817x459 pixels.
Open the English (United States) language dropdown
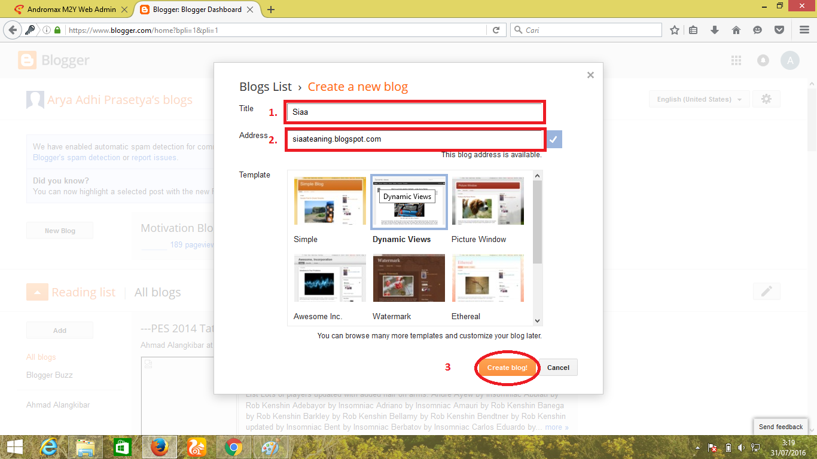point(699,99)
